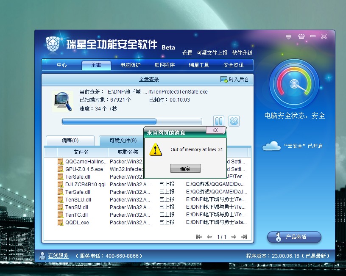Minimize the Rising security window
The height and width of the screenshot is (276, 346).
click(313, 36)
